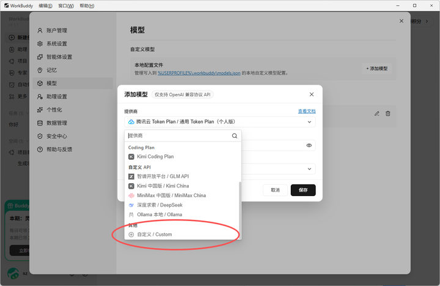440x286 pixels.
Task: Open 账户管理 settings section
Action: pyautogui.click(x=73, y=31)
